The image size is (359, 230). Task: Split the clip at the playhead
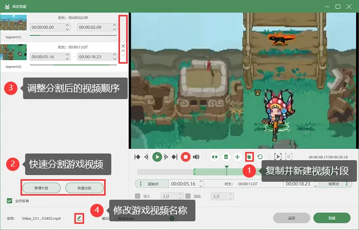(x=214, y=157)
